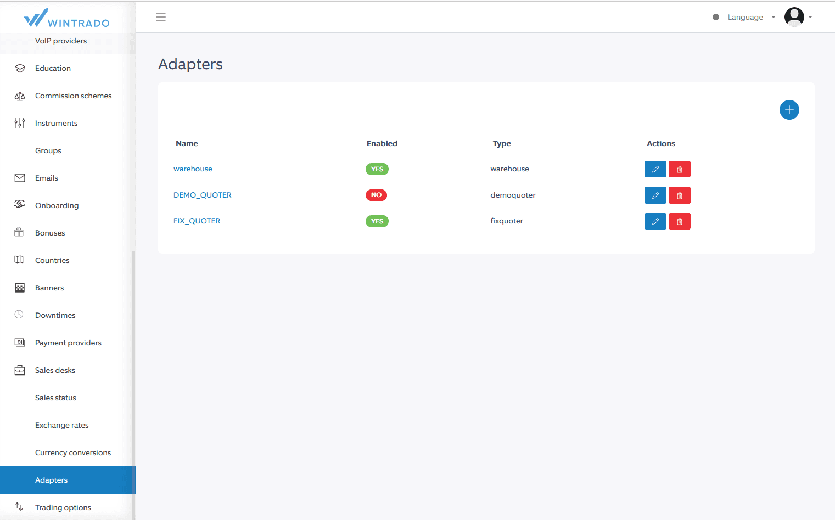
Task: Click the YES badge for FIX_QUOTER
Action: 377,221
